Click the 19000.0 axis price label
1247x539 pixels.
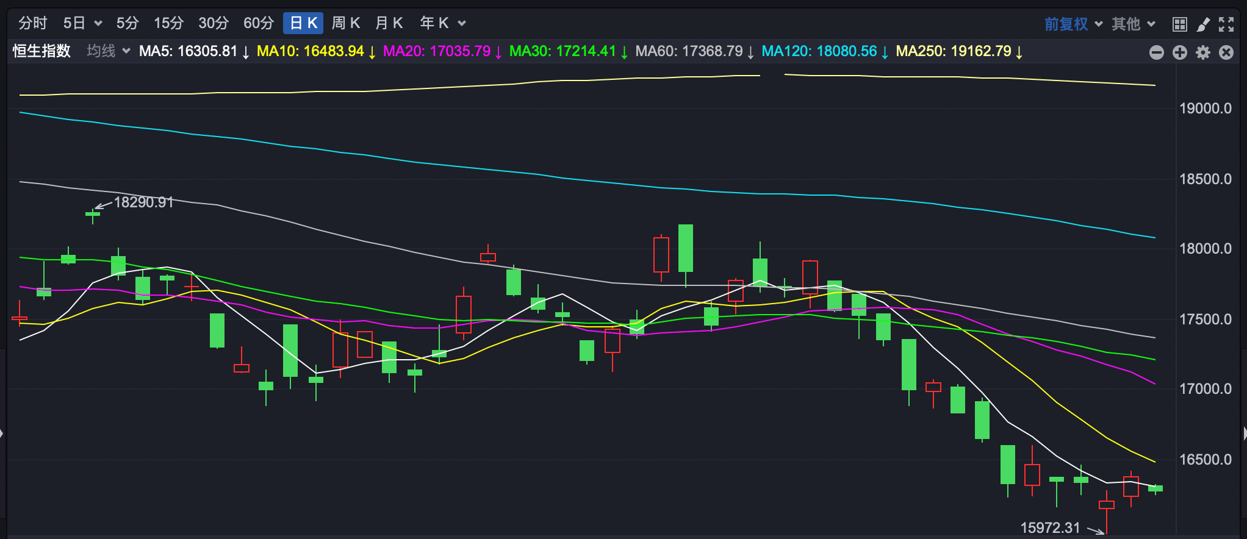[x=1206, y=109]
